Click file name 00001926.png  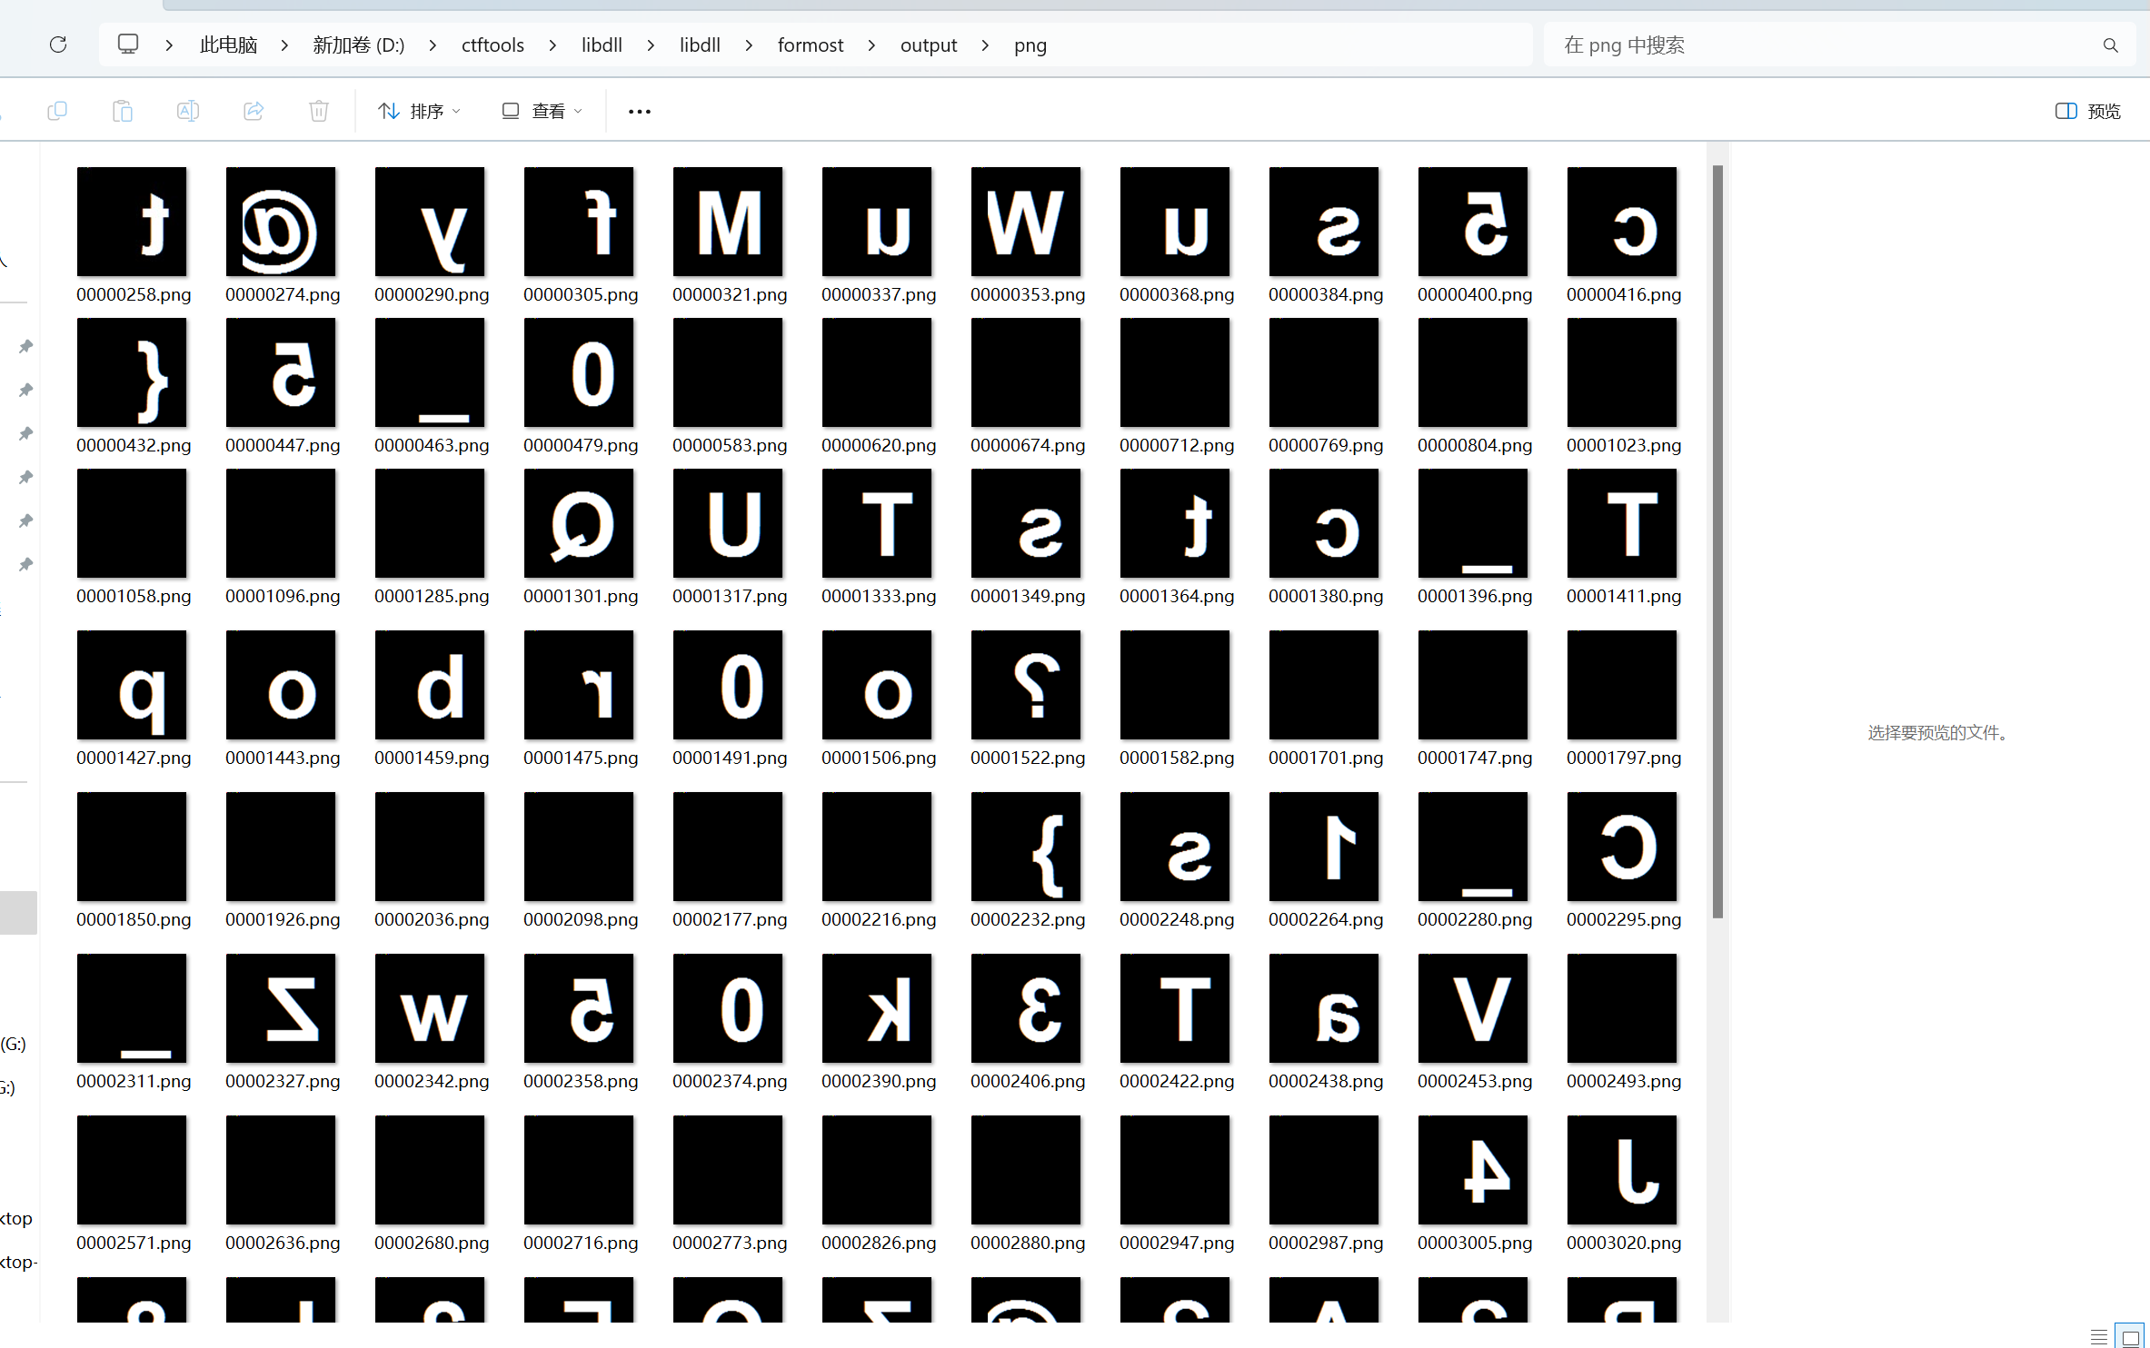coord(283,919)
